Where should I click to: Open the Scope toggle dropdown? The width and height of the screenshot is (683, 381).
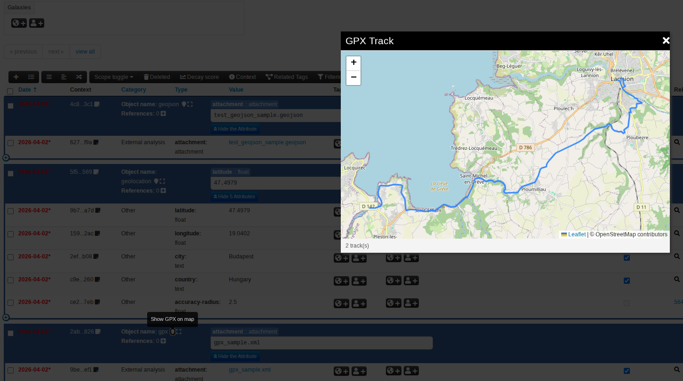pyautogui.click(x=114, y=77)
